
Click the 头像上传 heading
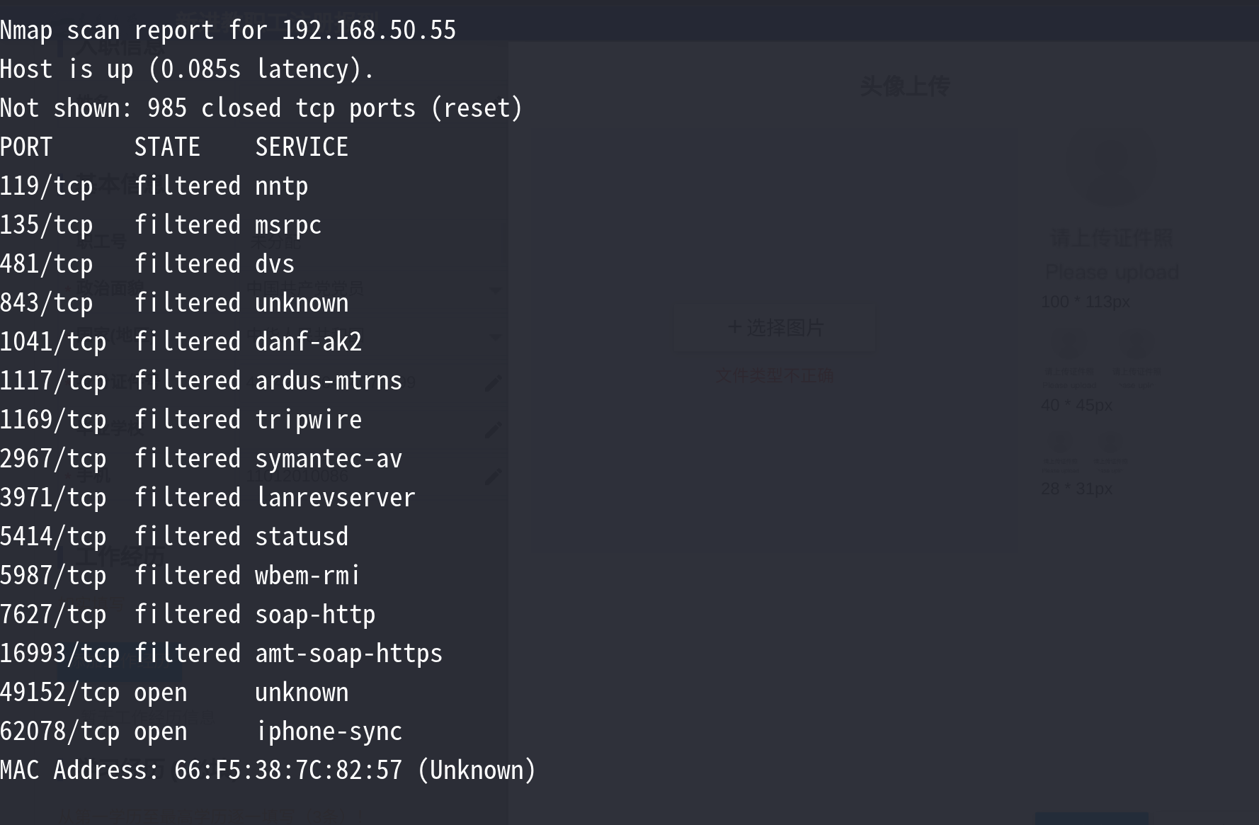(904, 86)
